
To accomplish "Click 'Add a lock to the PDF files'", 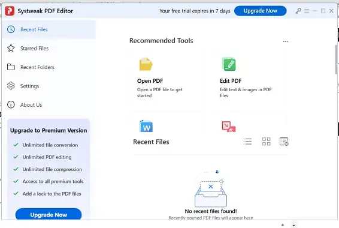I will (52, 194).
